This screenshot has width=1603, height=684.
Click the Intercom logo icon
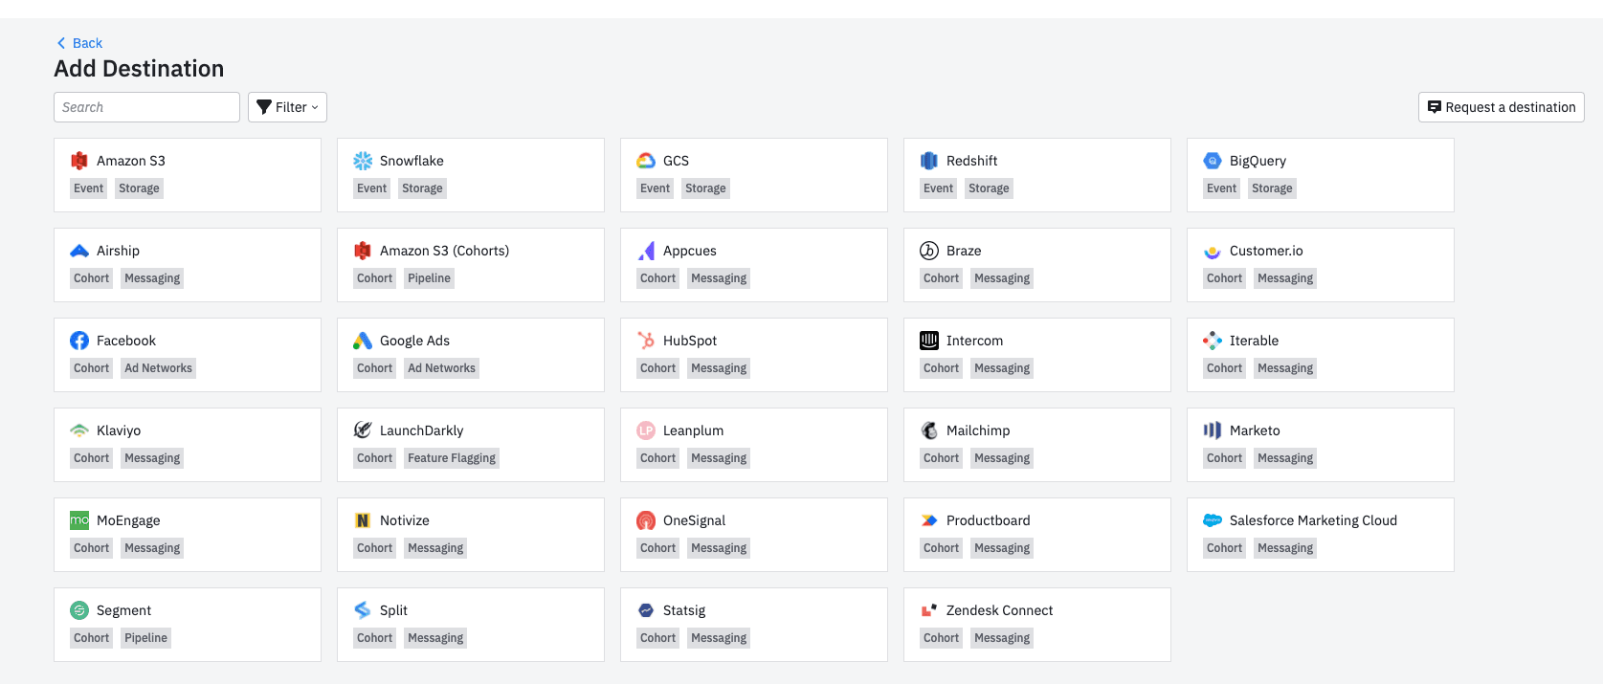[x=929, y=341]
